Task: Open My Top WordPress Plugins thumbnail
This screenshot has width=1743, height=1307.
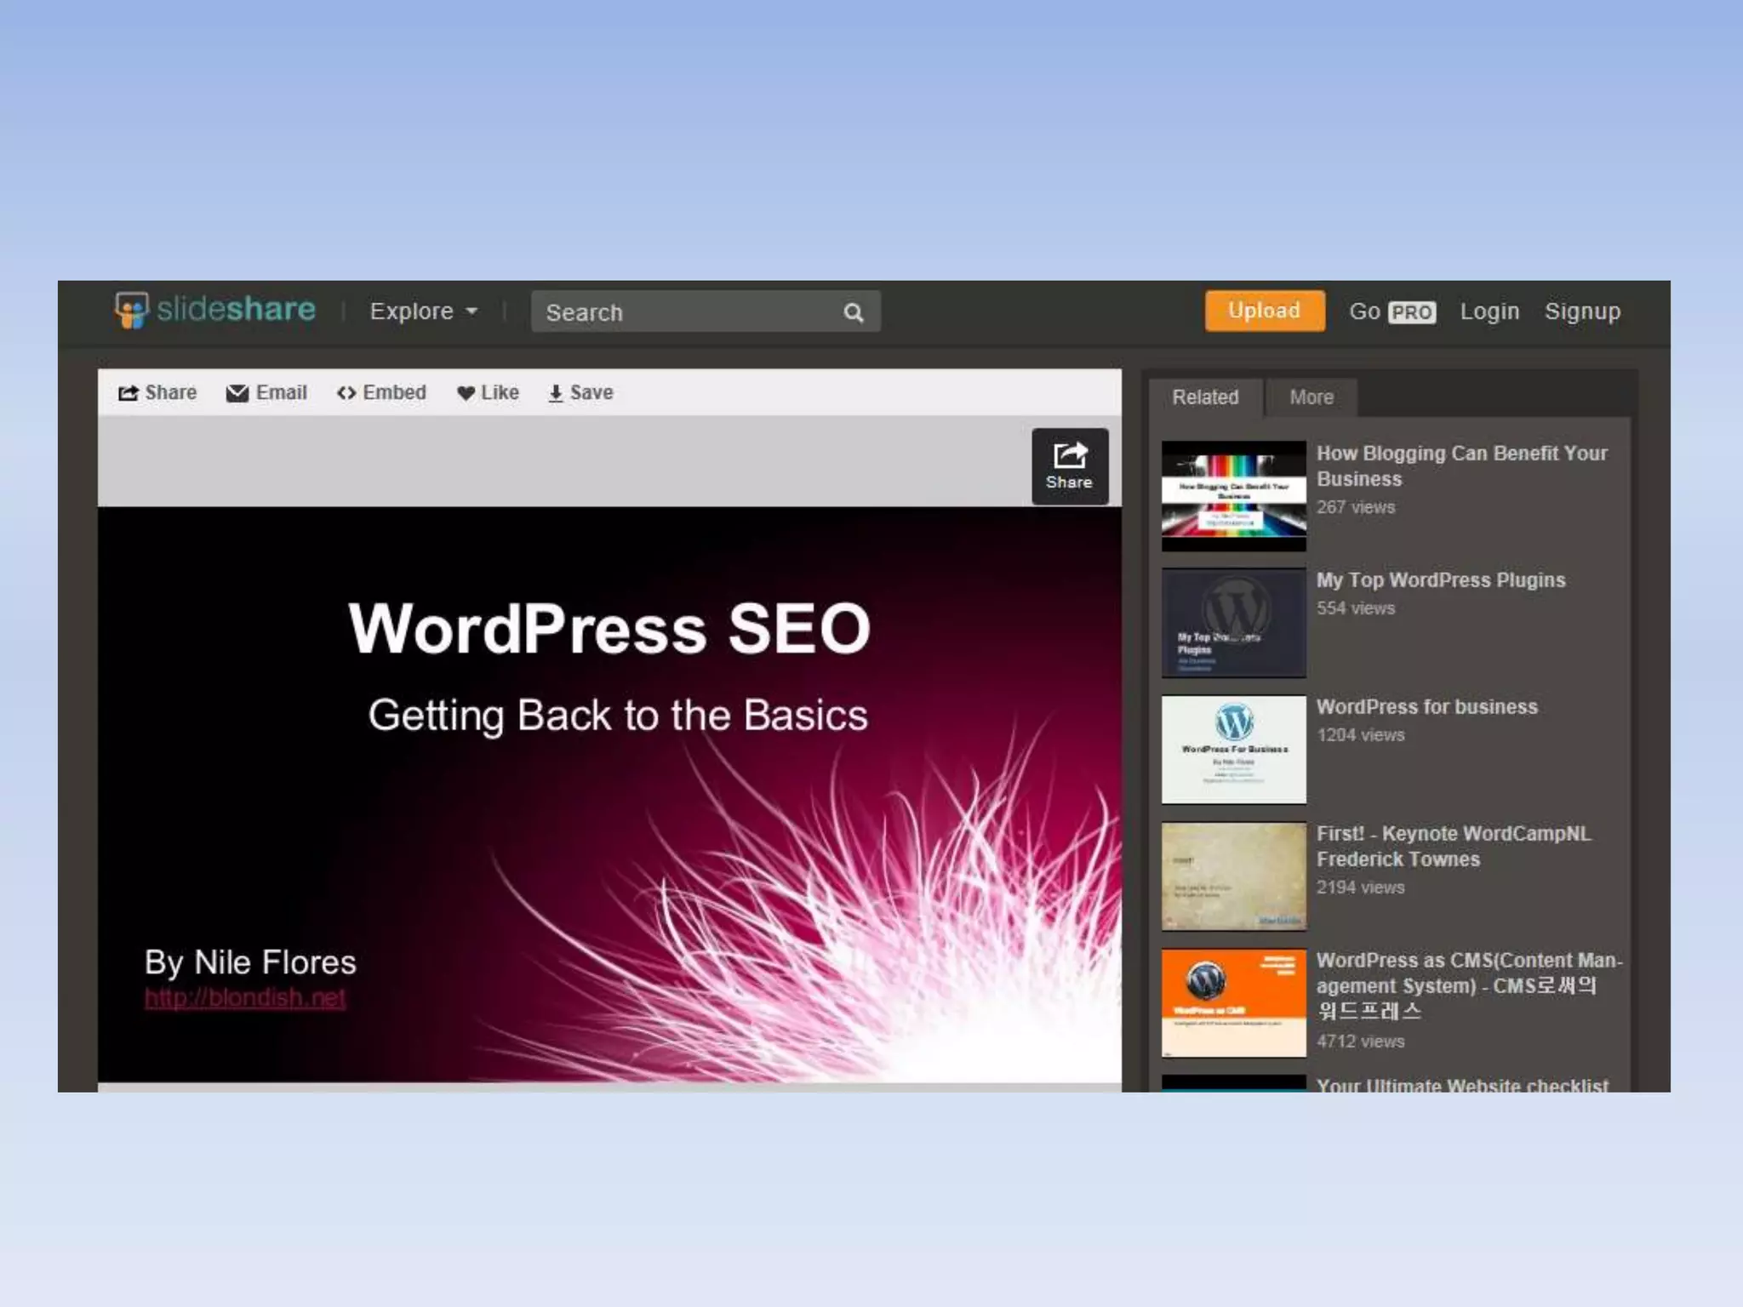Action: tap(1233, 623)
